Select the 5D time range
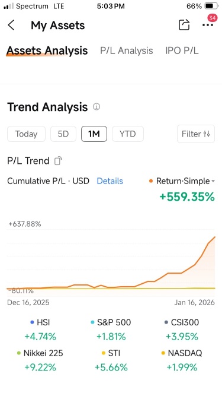The height and width of the screenshot is (396, 222). [63, 134]
